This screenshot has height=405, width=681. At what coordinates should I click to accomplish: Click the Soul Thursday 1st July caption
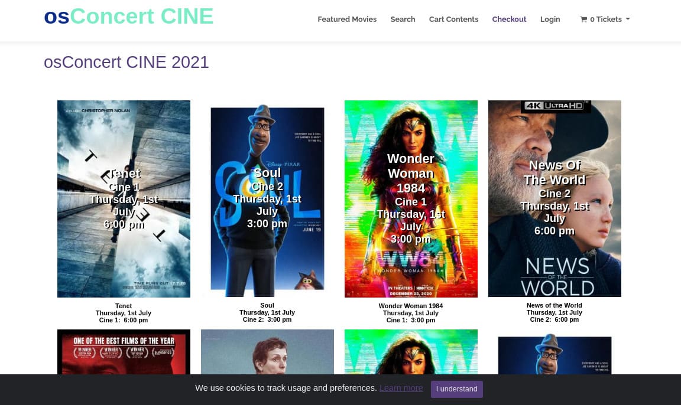point(267,313)
